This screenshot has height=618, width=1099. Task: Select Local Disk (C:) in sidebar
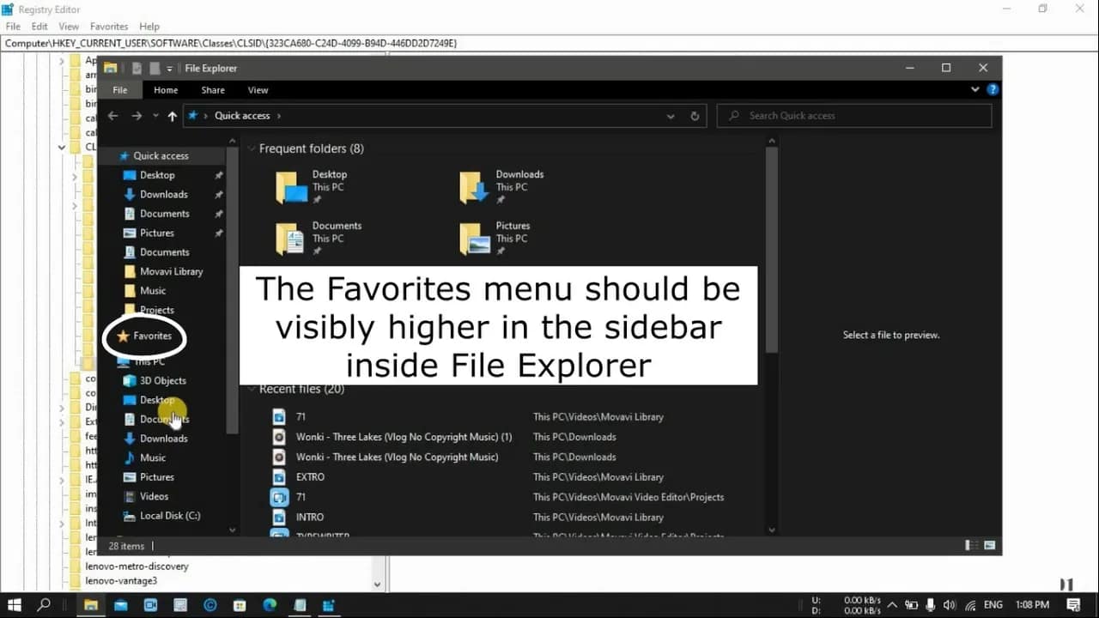[x=169, y=516]
